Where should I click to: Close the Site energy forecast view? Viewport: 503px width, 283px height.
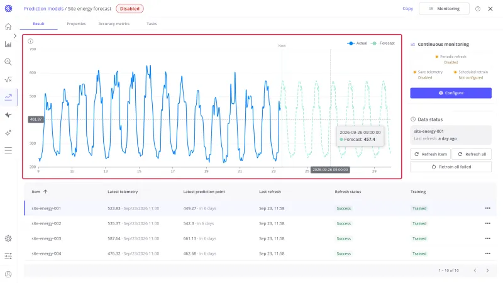click(x=490, y=9)
